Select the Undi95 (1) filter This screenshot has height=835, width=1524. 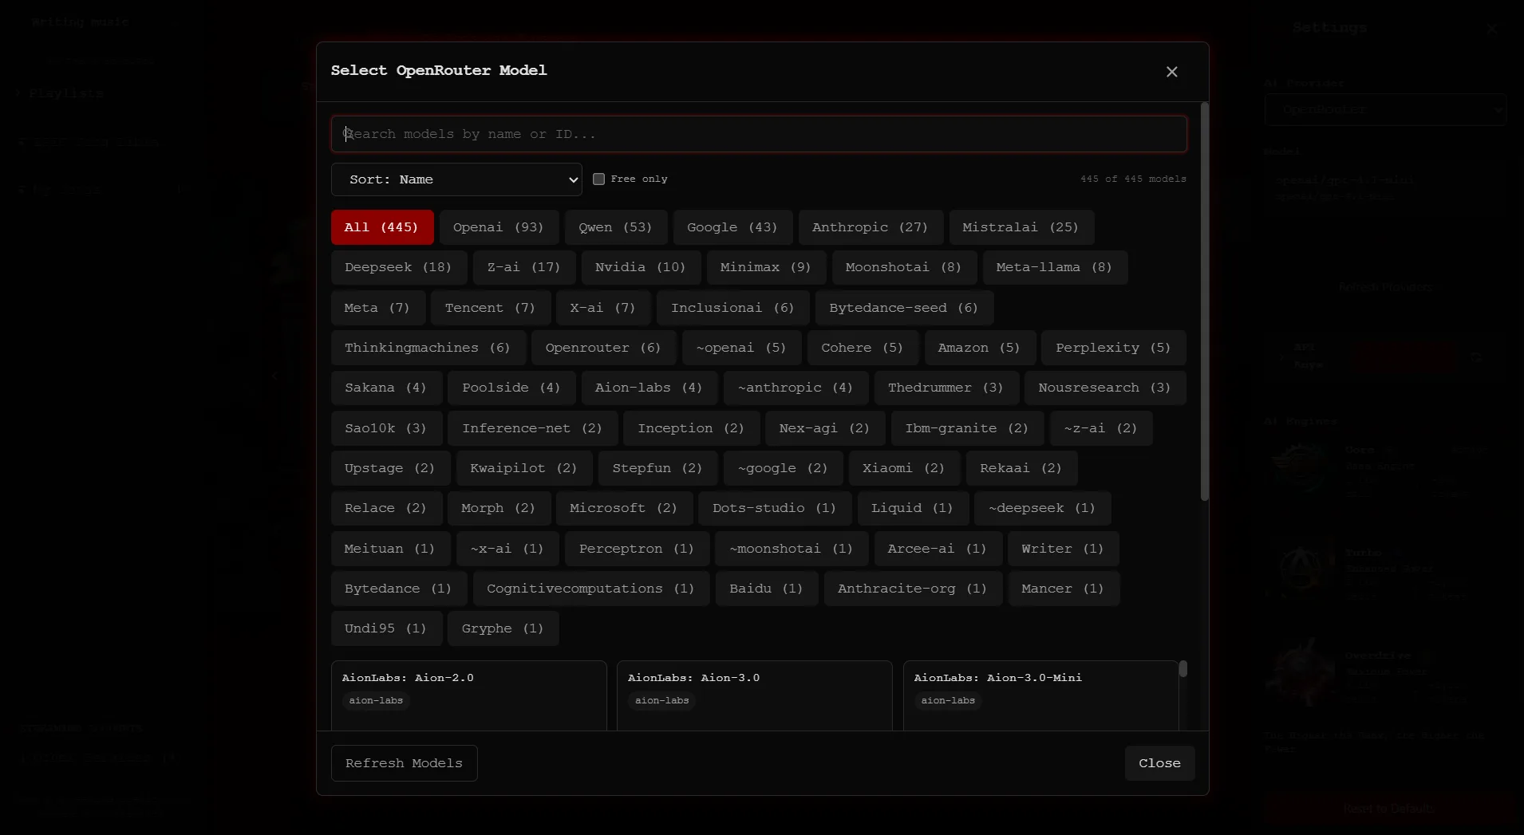click(x=386, y=628)
